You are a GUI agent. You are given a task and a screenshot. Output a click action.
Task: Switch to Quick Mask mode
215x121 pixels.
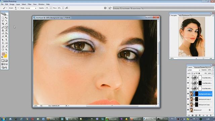6,61
